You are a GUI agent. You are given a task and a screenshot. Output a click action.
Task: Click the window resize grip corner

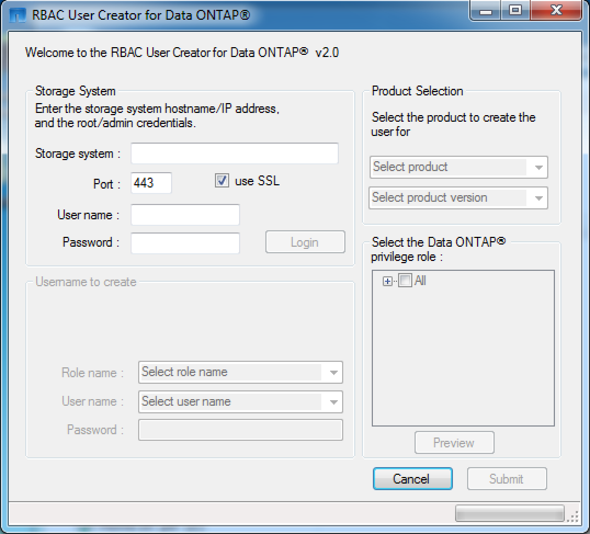tap(572, 516)
